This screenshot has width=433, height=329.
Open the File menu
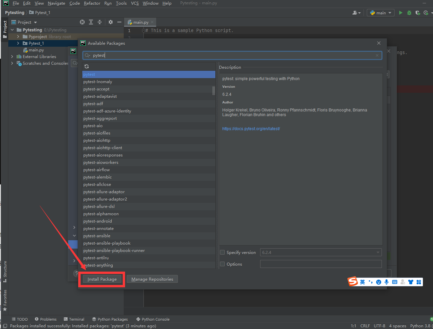point(16,3)
